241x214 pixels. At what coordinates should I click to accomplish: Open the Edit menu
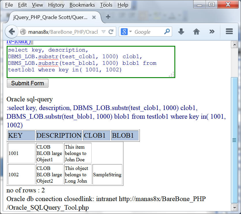click(22, 5)
